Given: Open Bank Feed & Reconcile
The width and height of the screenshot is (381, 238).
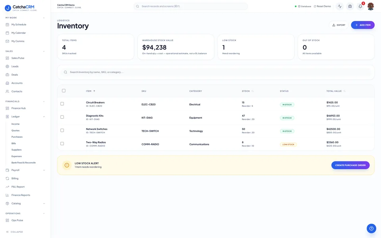Looking at the screenshot, I should coord(23,163).
